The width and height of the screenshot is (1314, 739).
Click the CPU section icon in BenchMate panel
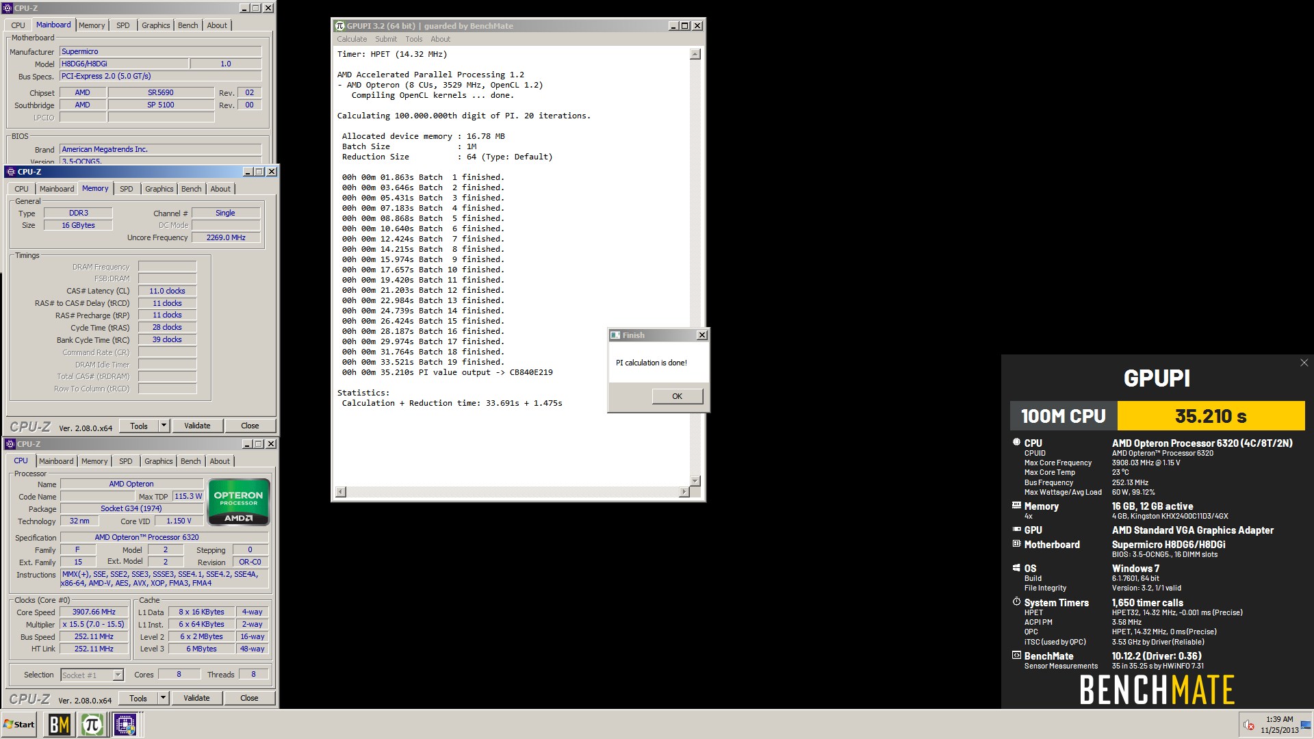click(1016, 442)
